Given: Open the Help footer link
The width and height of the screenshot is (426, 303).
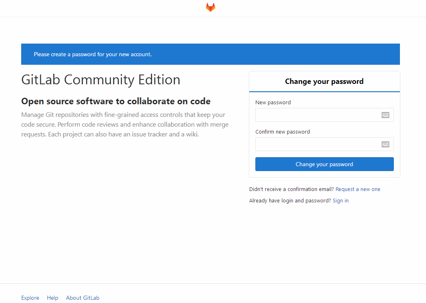Looking at the screenshot, I should point(53,298).
